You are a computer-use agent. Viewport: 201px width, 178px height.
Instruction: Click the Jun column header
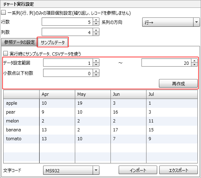point(128,94)
